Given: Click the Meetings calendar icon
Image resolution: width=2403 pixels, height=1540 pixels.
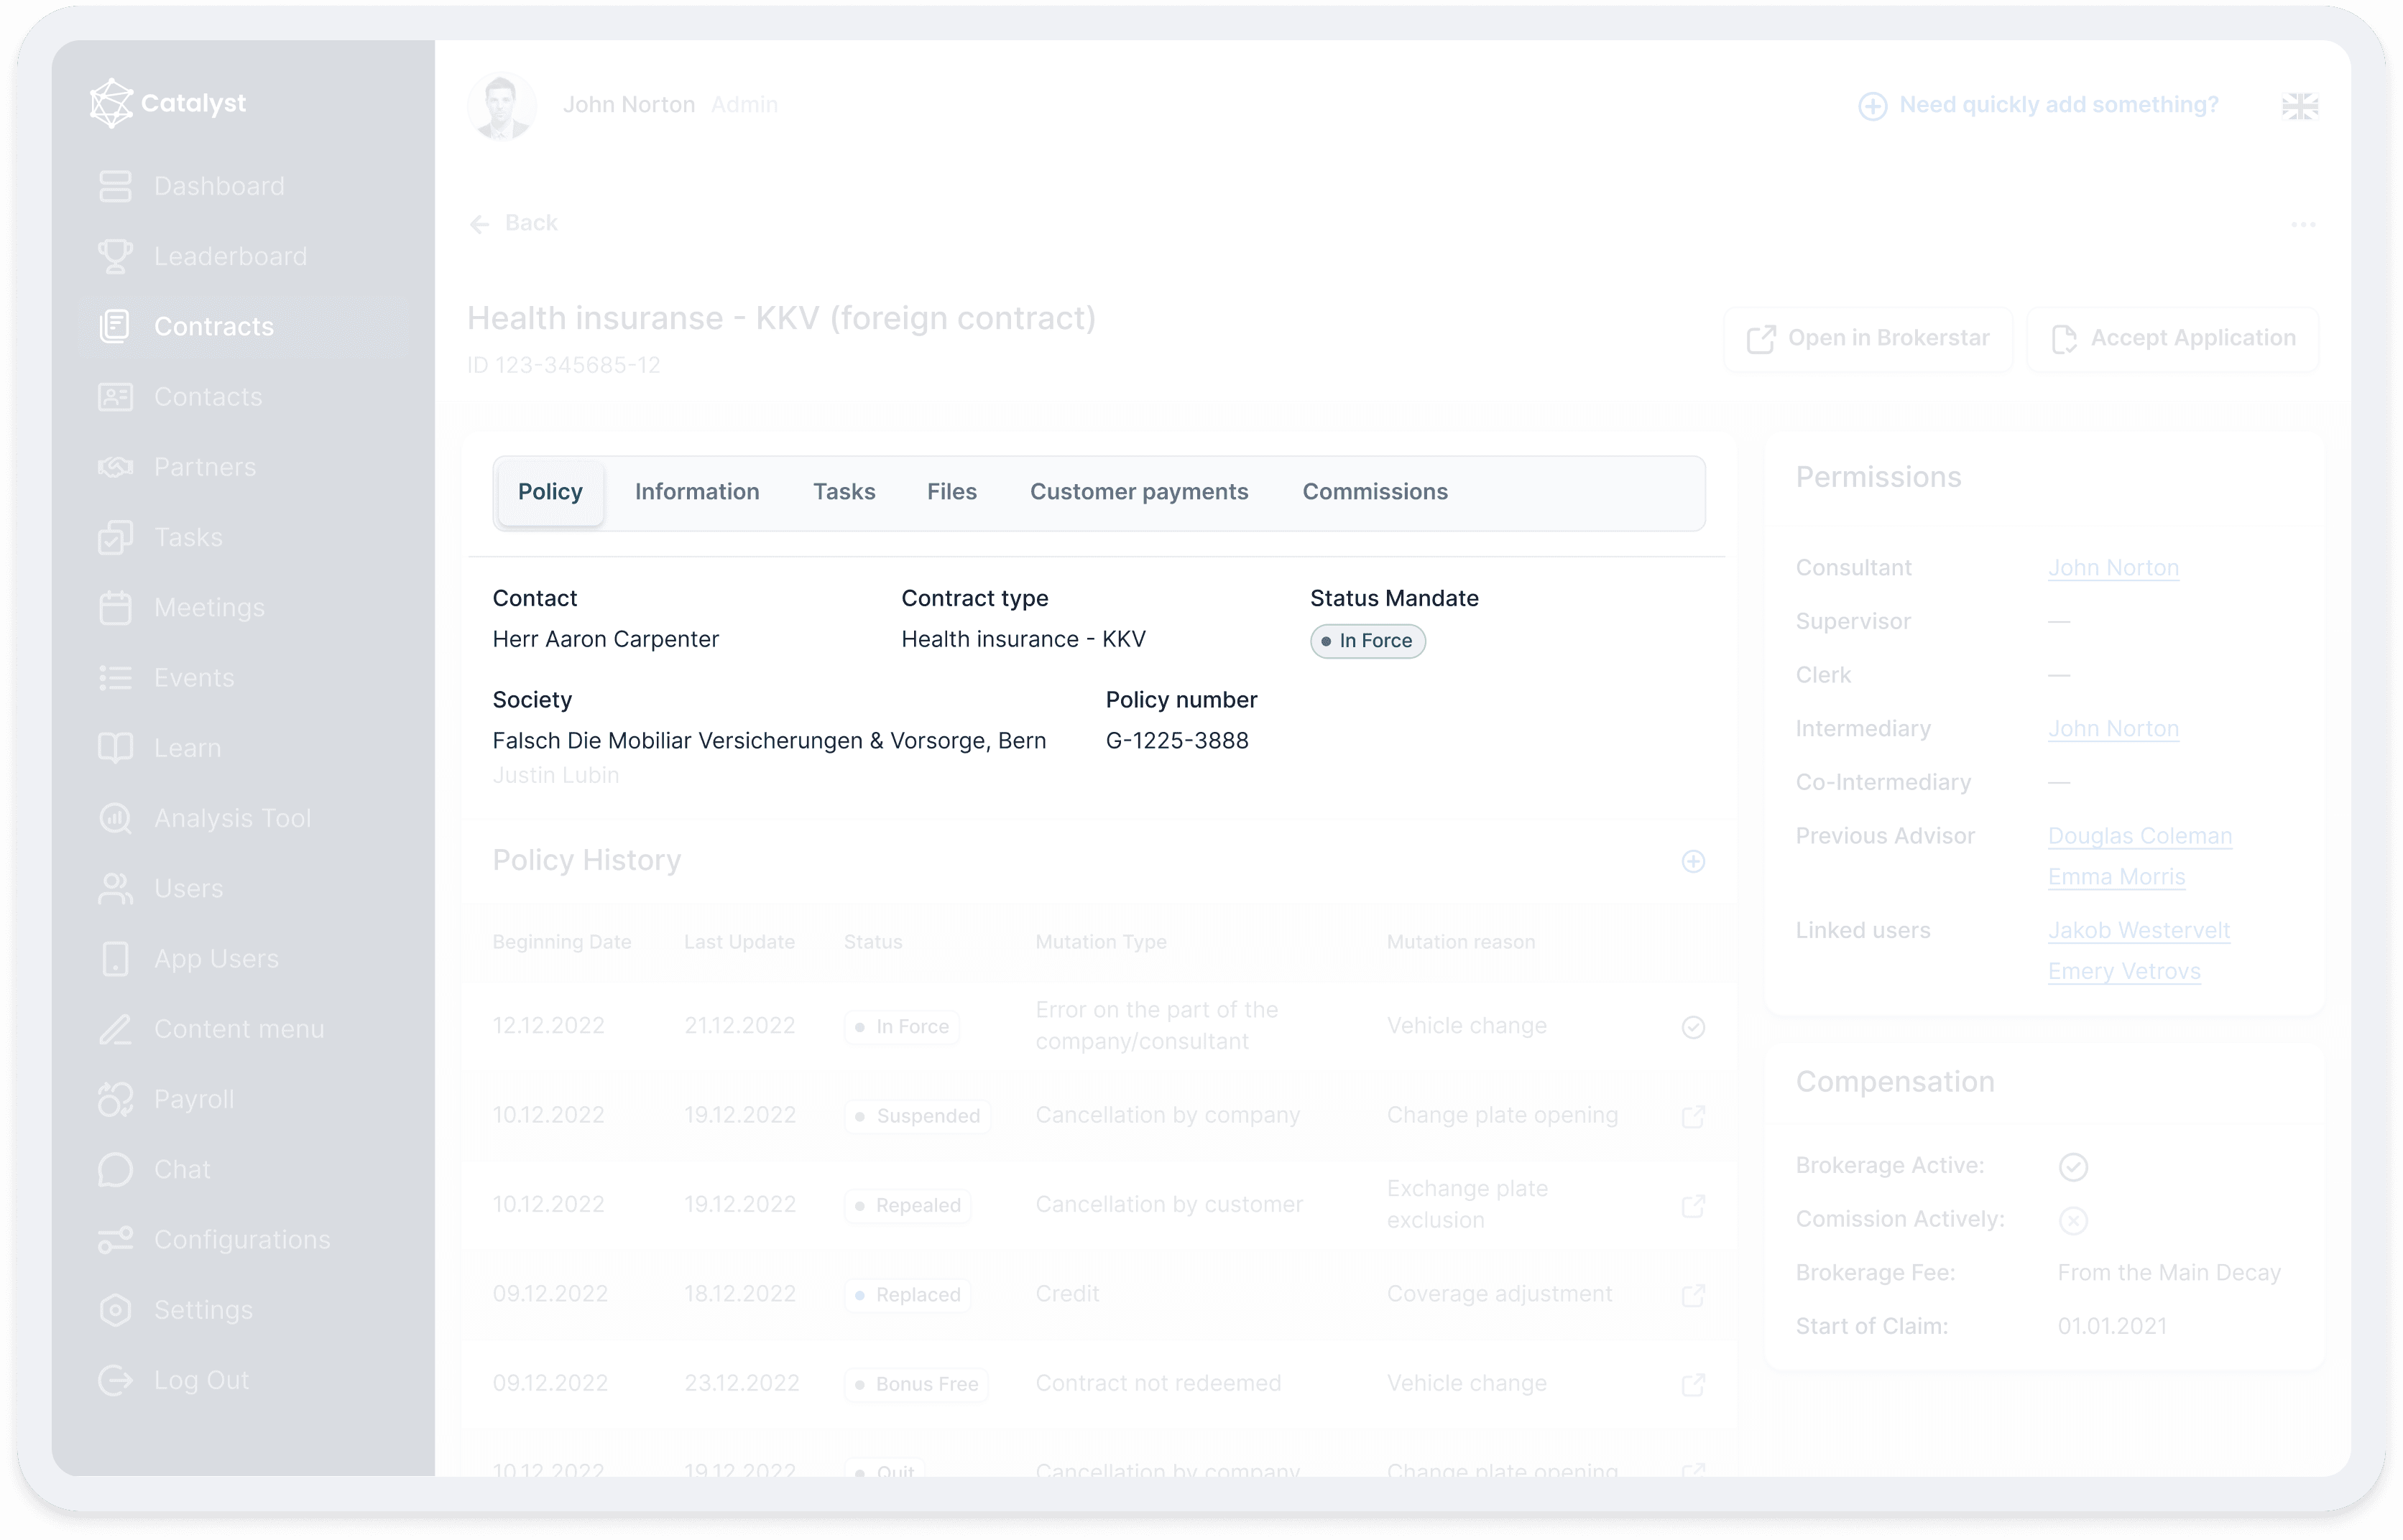Looking at the screenshot, I should (115, 608).
